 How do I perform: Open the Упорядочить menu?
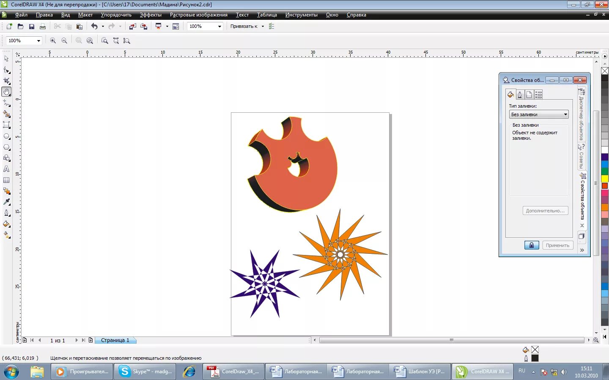click(116, 15)
